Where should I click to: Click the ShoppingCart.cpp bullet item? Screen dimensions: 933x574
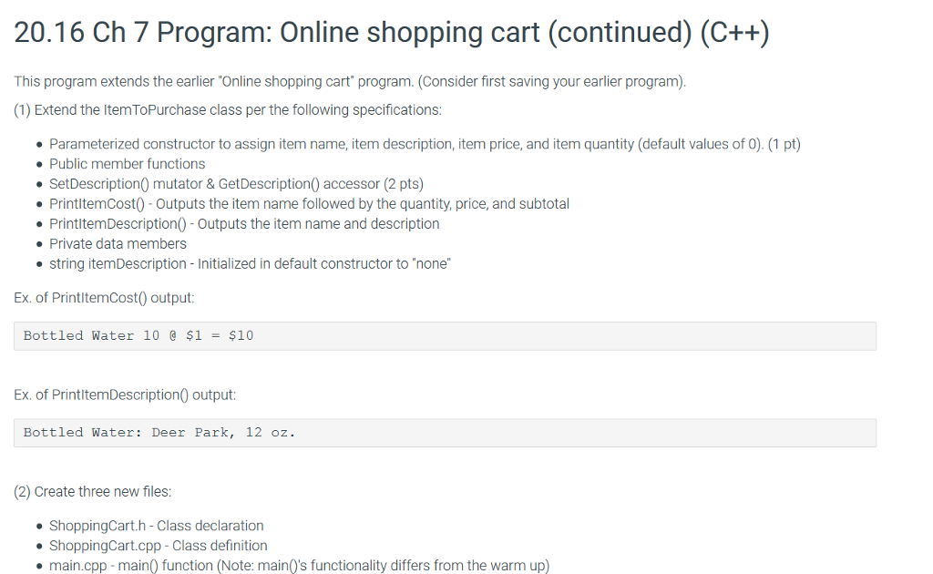(x=159, y=546)
